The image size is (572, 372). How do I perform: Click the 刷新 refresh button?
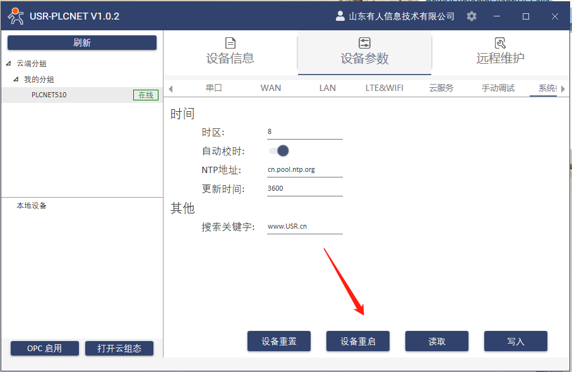point(82,43)
